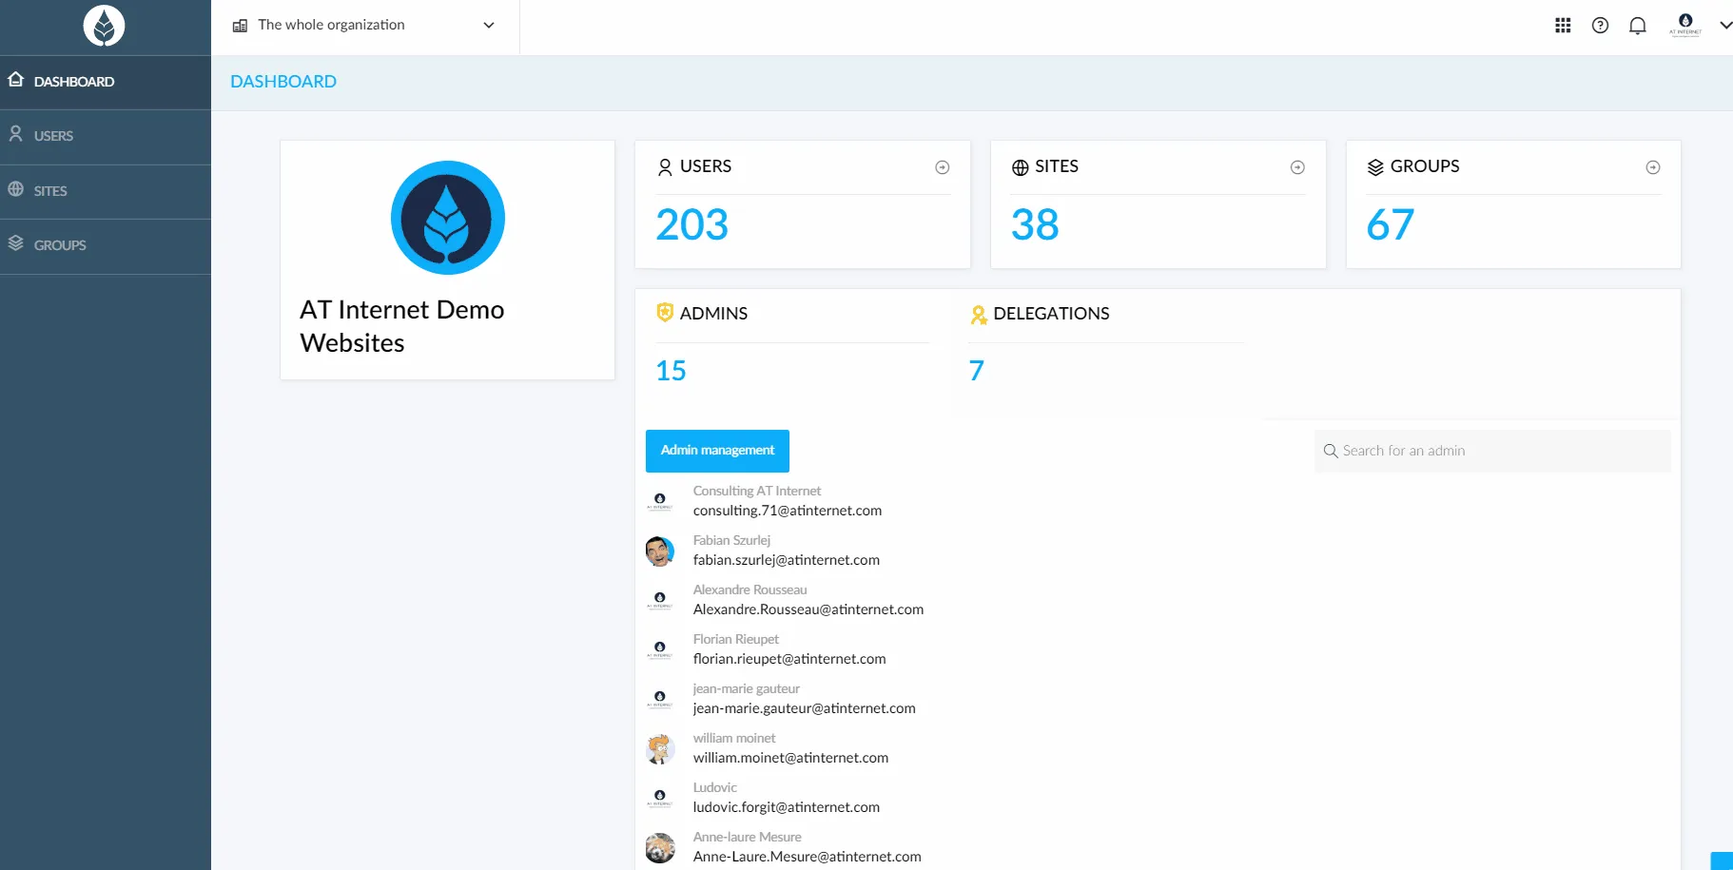Click the user profile avatar in header
Image resolution: width=1733 pixels, height=870 pixels.
click(1684, 24)
